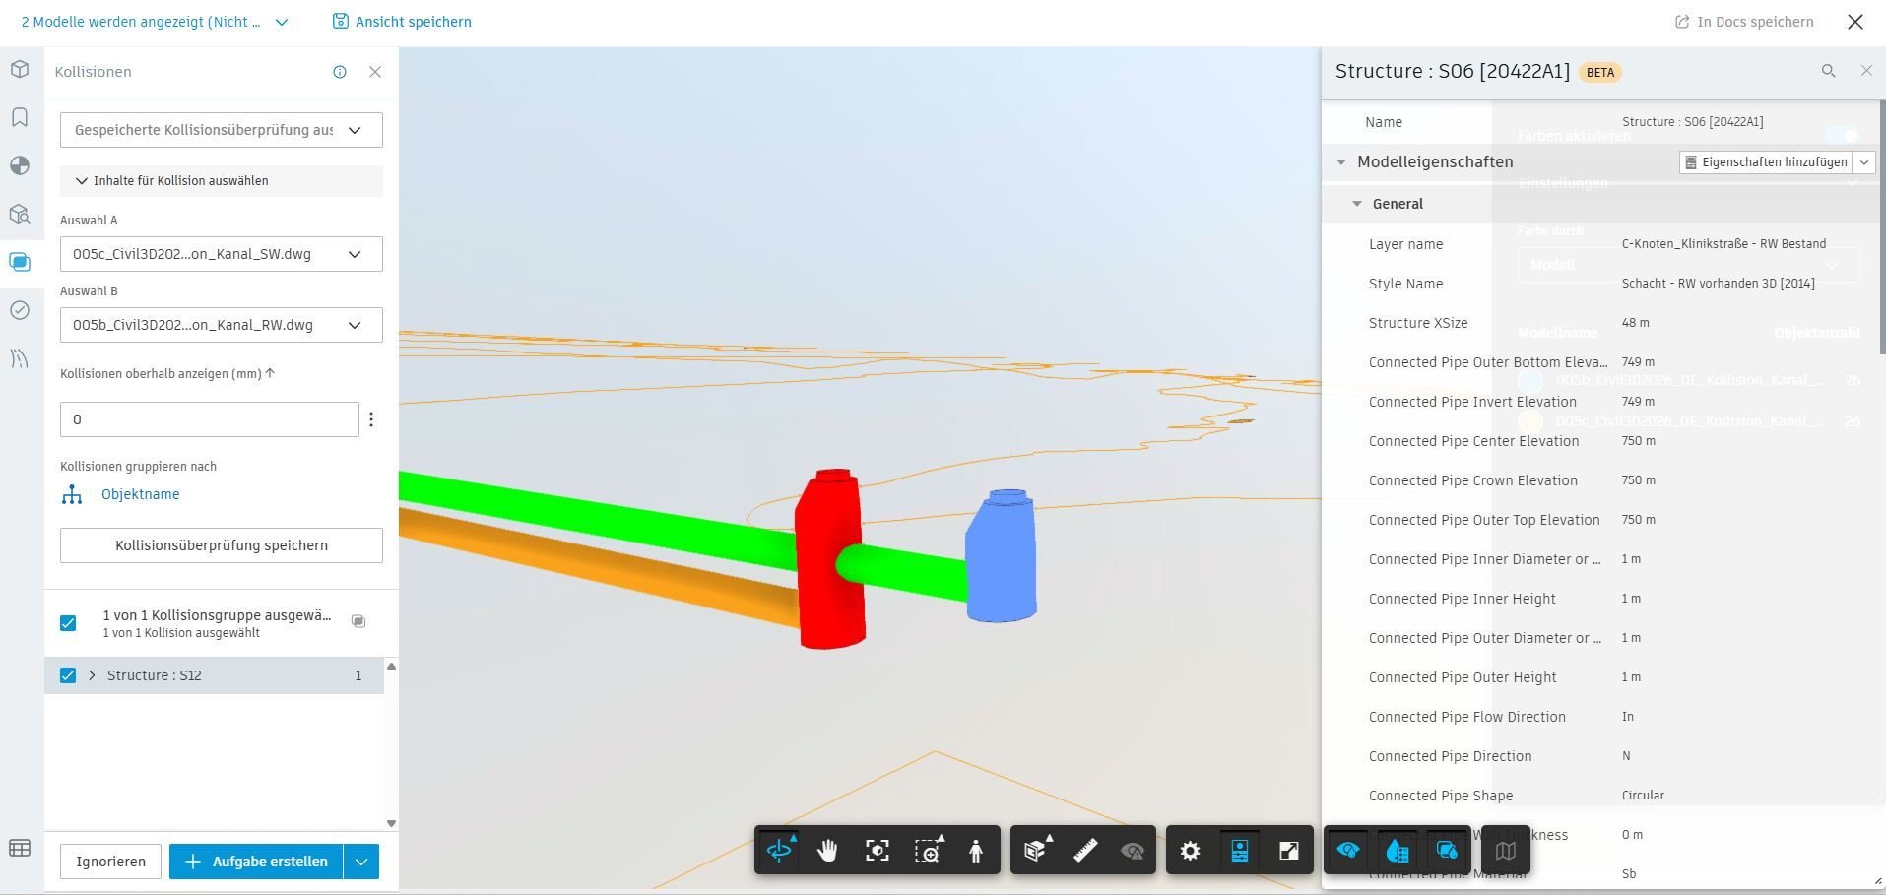Click the hidden objects eye-warning icon

tap(1133, 851)
